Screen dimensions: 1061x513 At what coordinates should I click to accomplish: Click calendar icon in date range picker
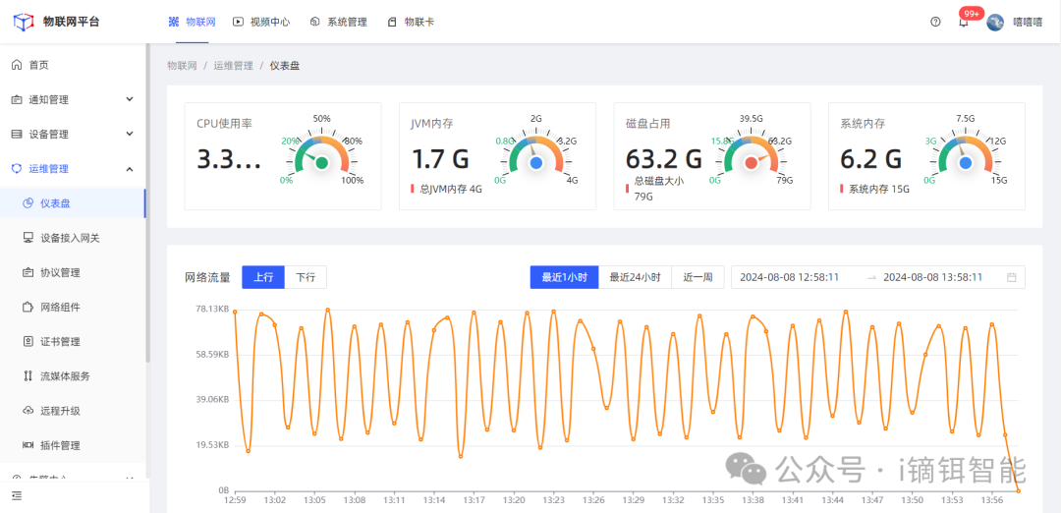click(x=1011, y=277)
